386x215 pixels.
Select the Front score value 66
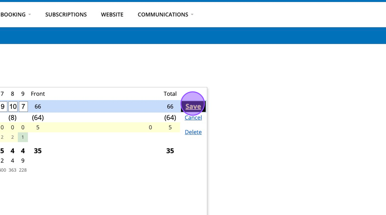(x=38, y=107)
